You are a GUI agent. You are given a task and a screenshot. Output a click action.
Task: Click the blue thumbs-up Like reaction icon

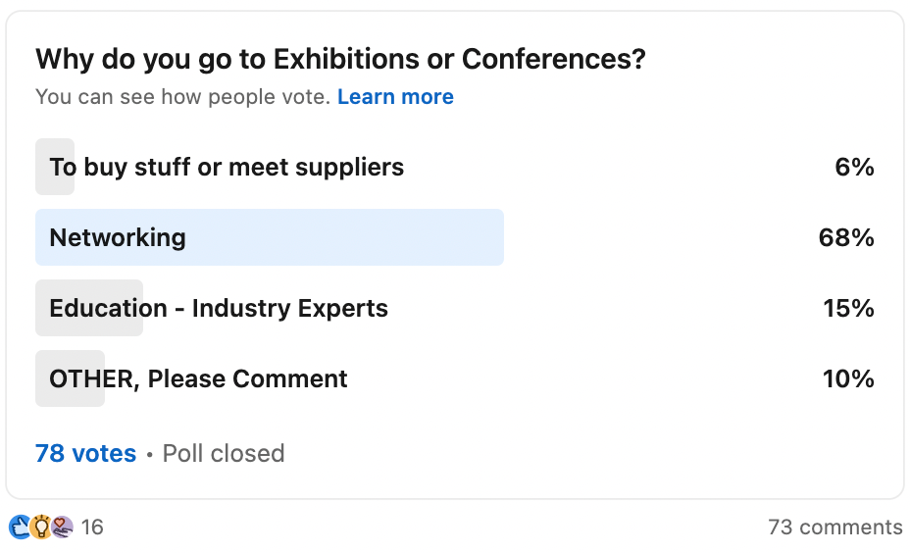[x=20, y=528]
